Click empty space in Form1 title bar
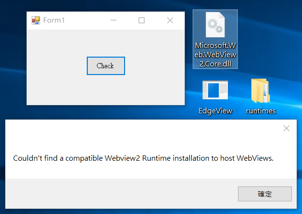 tap(86, 20)
